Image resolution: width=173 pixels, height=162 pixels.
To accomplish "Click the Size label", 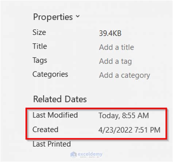I will 39,32.
